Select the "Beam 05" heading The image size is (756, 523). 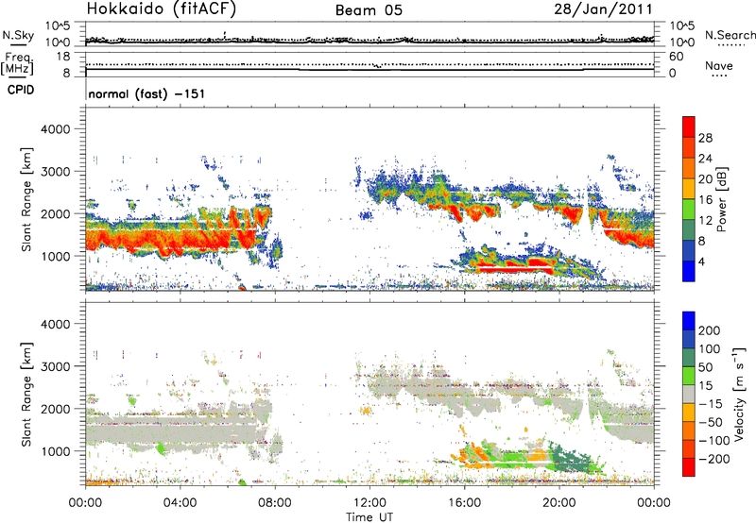click(369, 10)
